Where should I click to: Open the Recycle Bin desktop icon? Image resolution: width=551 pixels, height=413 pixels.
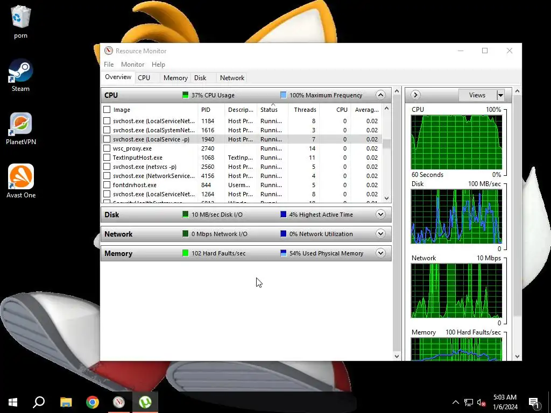[x=21, y=22]
